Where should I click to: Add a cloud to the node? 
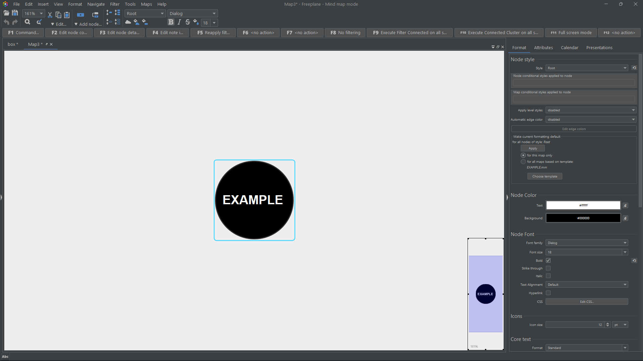pyautogui.click(x=128, y=22)
